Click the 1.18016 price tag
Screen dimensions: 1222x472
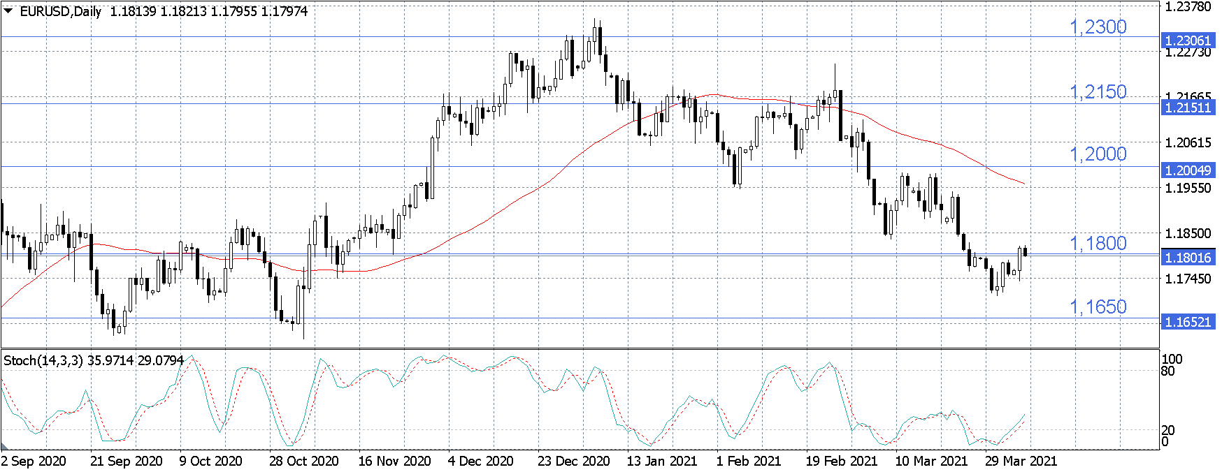[1188, 258]
